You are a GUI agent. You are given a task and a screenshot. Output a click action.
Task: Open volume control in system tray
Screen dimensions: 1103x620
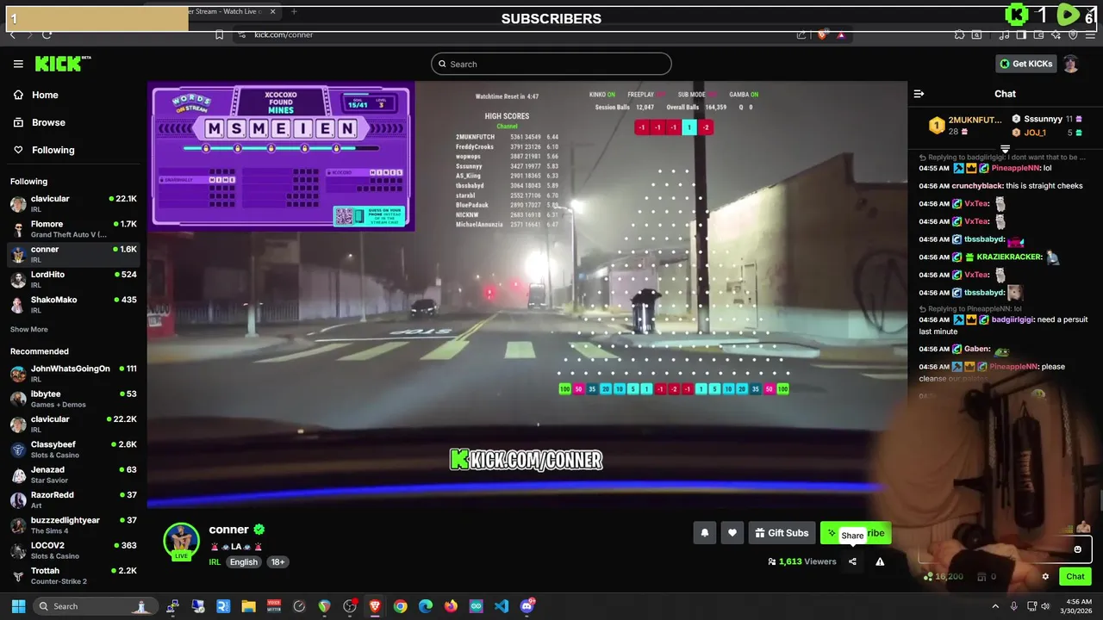click(1045, 606)
